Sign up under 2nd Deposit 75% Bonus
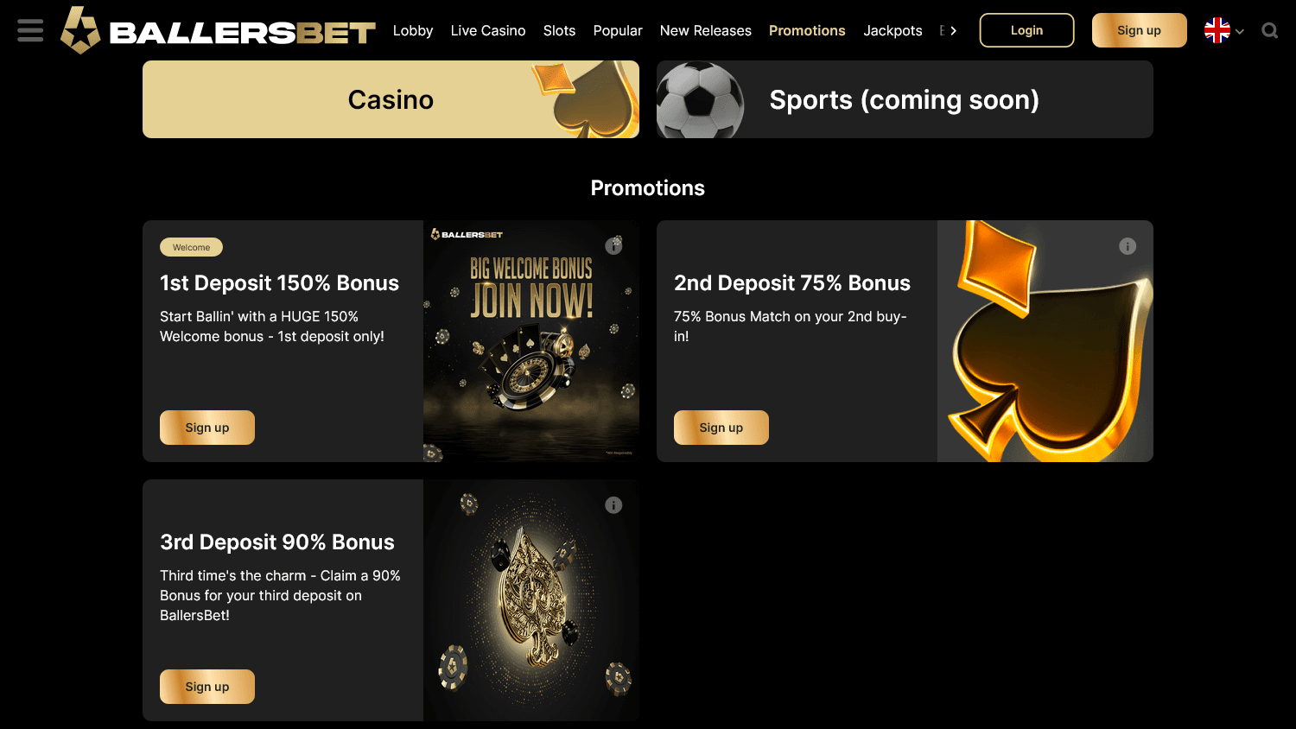 [721, 428]
